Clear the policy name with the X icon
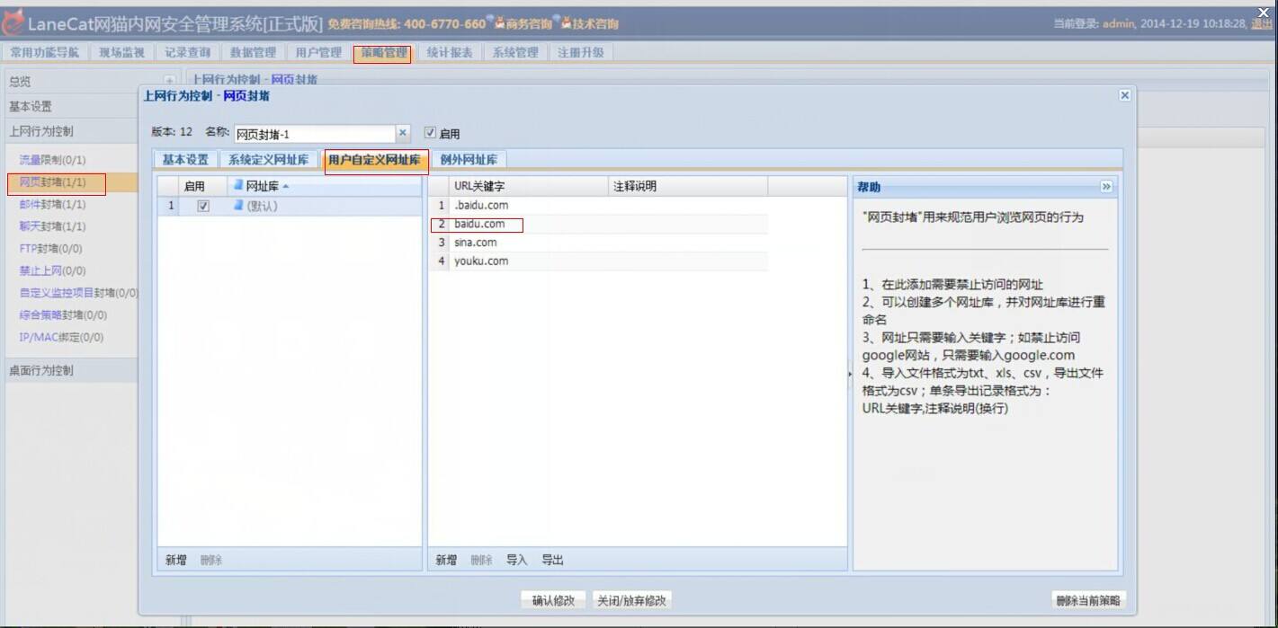1278x628 pixels. pos(403,133)
